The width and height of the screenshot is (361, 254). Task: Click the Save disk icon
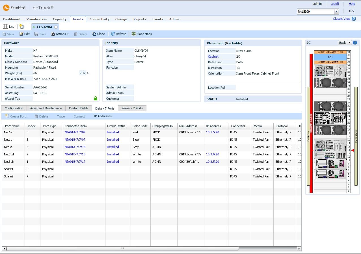pyautogui.click(x=37, y=34)
